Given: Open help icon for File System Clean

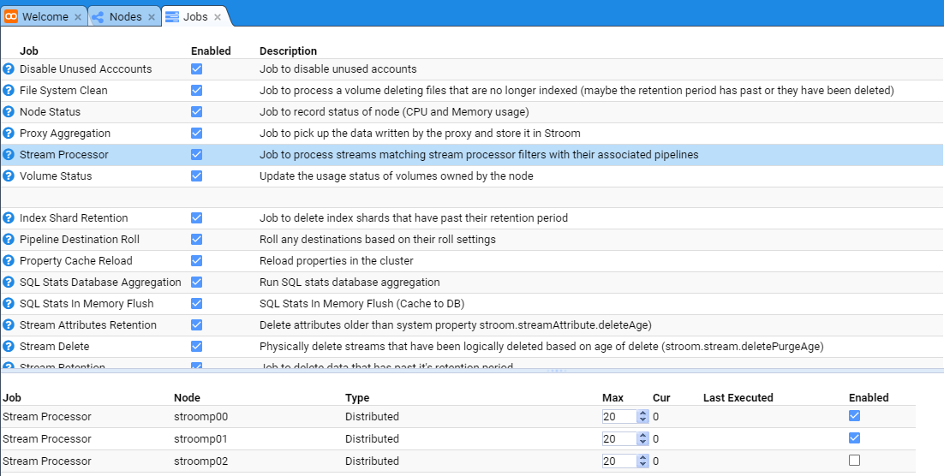Looking at the screenshot, I should (9, 91).
